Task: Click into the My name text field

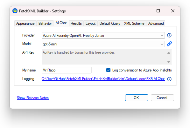Action: [x=67, y=70]
